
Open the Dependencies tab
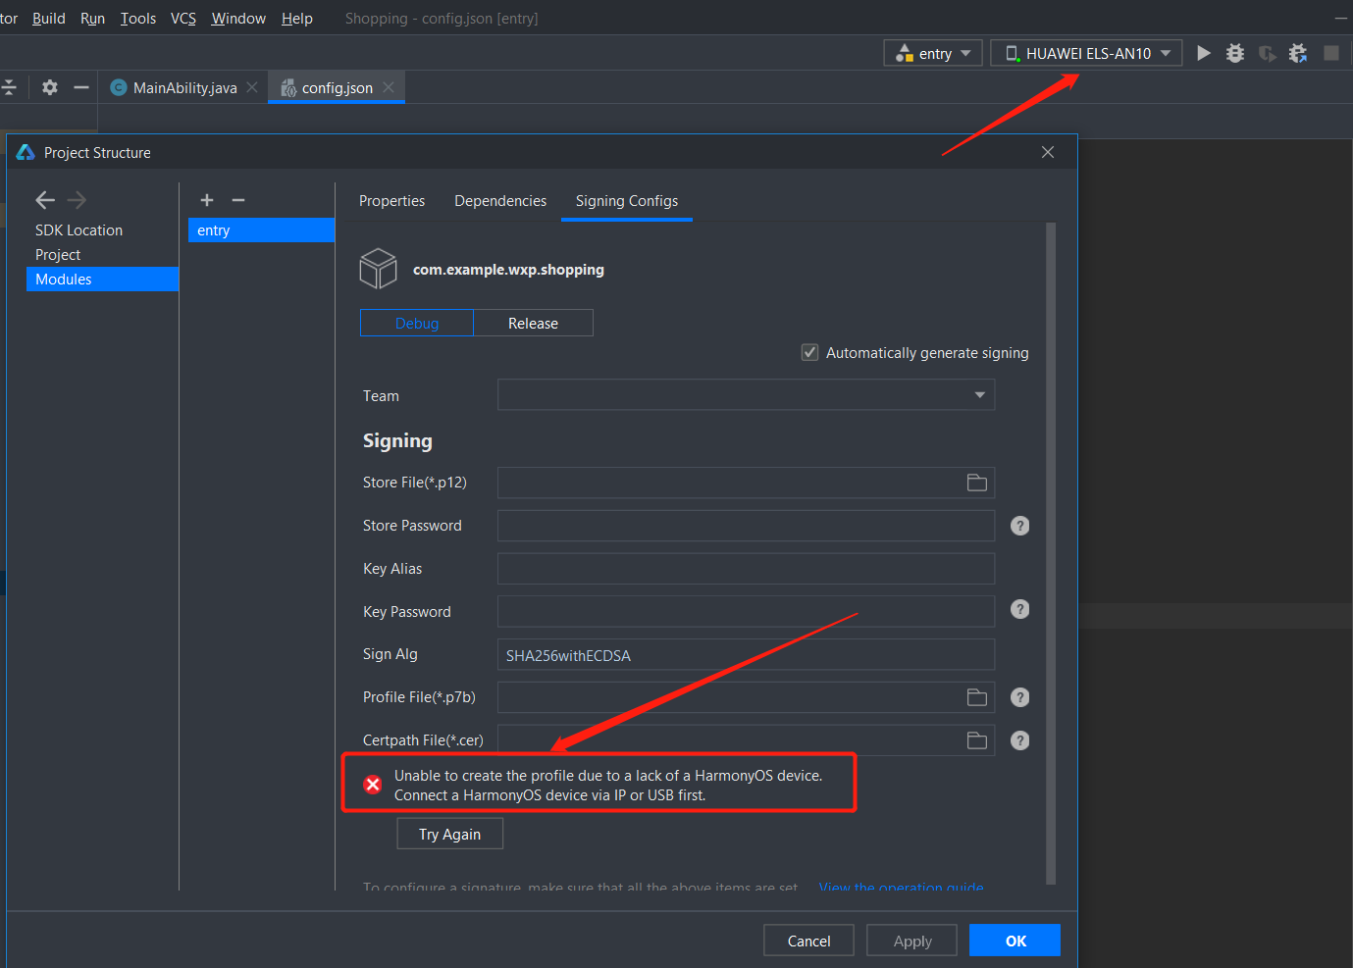coord(500,200)
